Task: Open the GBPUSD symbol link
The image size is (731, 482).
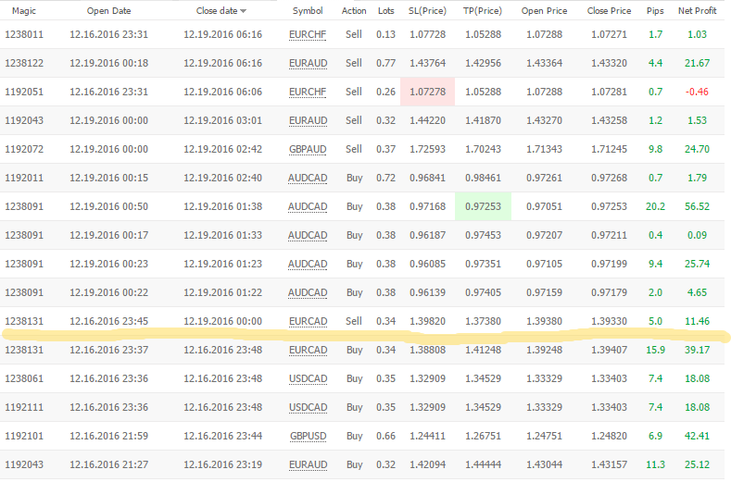Action: tap(308, 437)
